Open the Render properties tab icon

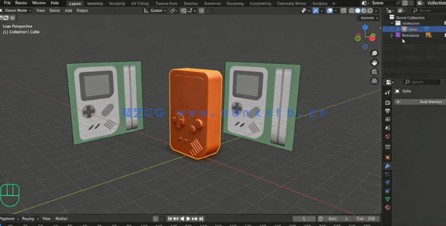click(x=387, y=103)
